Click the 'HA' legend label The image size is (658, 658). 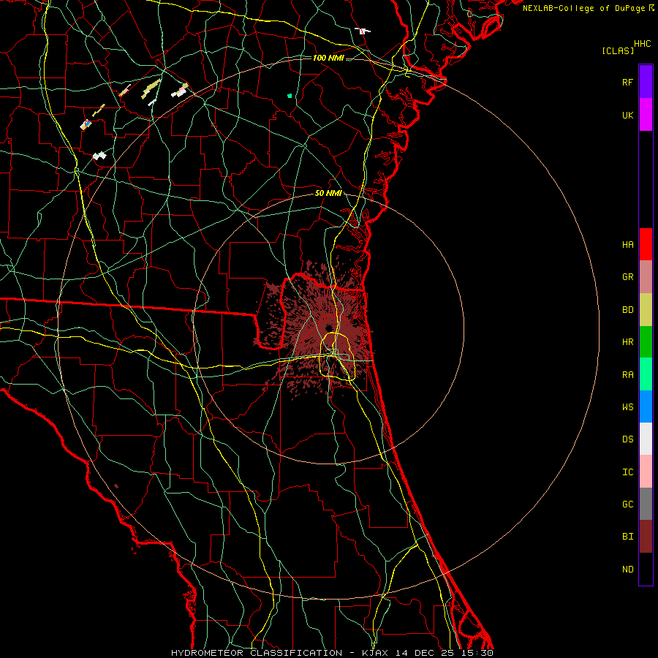click(627, 244)
